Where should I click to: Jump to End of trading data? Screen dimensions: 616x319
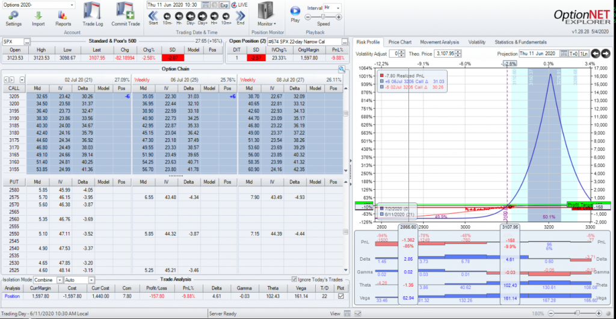pos(241,16)
